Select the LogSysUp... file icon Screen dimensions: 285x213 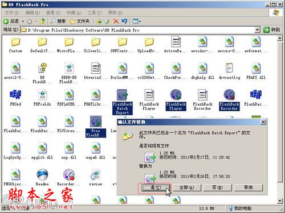tap(15, 148)
